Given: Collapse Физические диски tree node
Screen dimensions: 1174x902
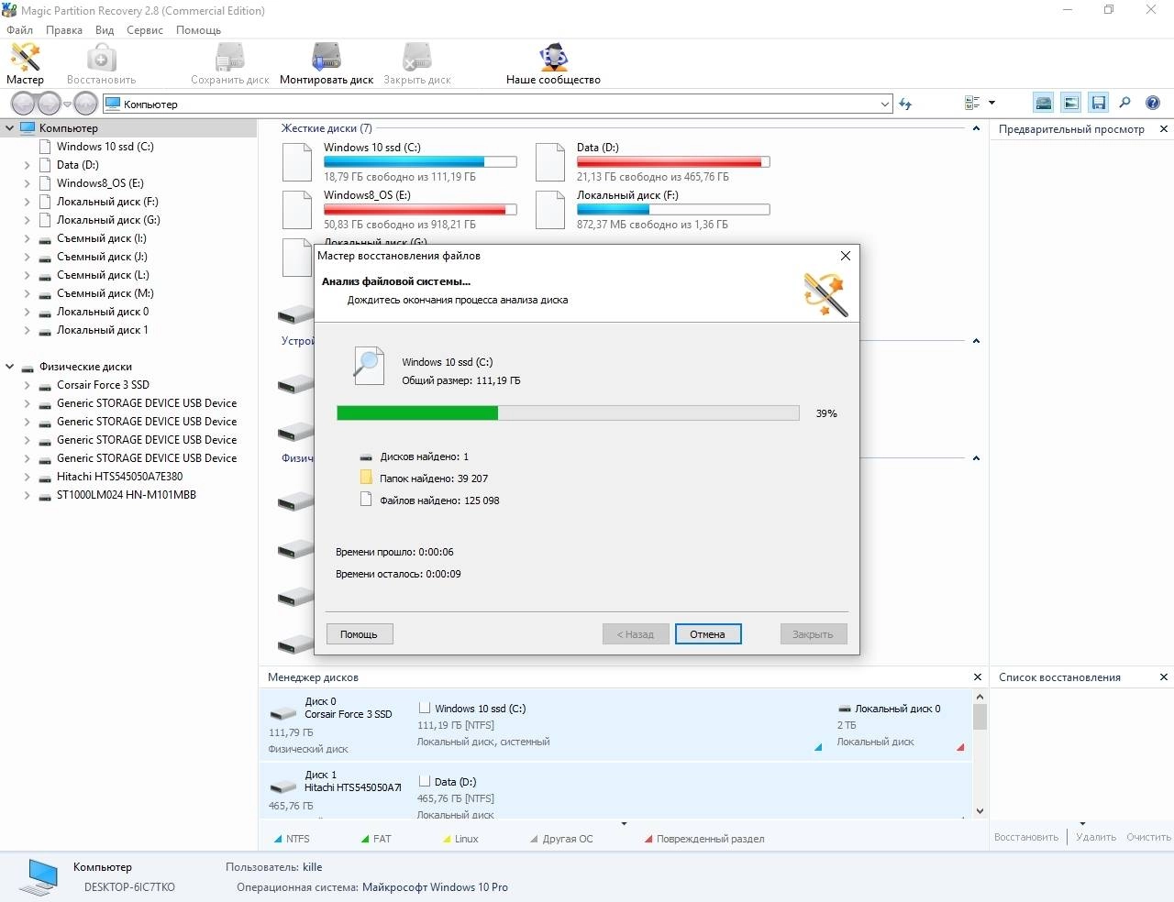Looking at the screenshot, I should tap(10, 367).
